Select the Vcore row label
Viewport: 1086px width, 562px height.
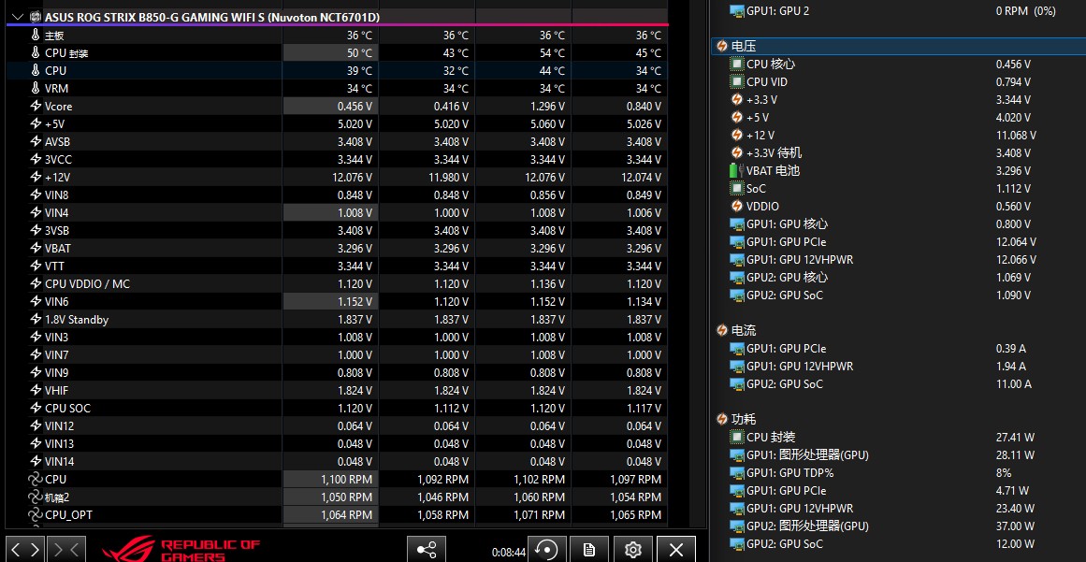click(x=59, y=107)
